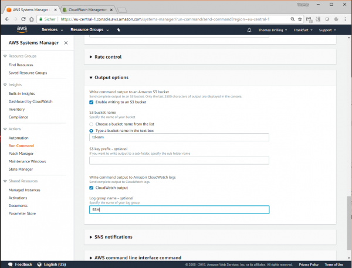Select Run Command in sidebar
352x268 pixels.
[x=21, y=145]
